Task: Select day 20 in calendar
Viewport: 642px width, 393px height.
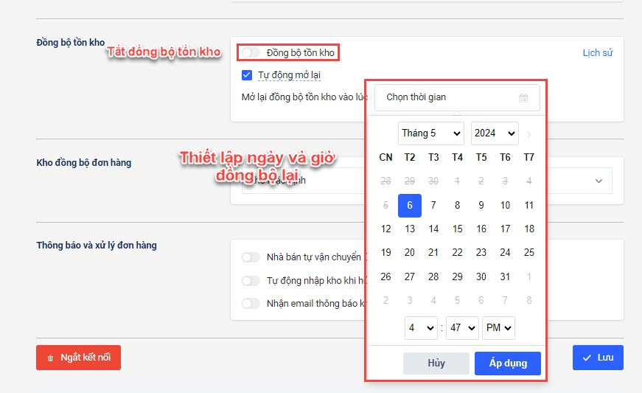Action: click(x=410, y=253)
